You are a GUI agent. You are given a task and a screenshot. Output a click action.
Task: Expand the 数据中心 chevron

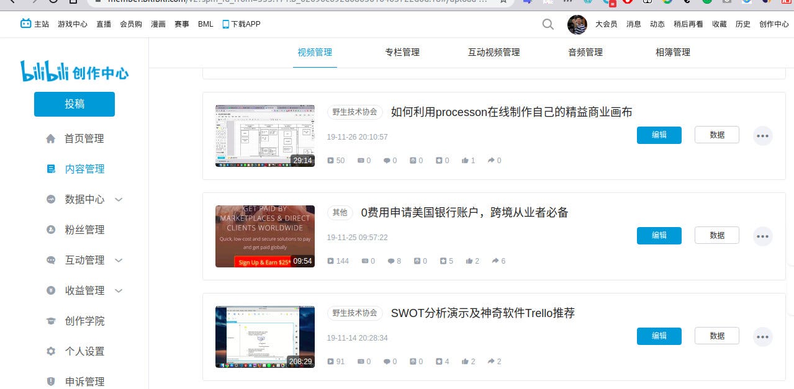click(119, 200)
